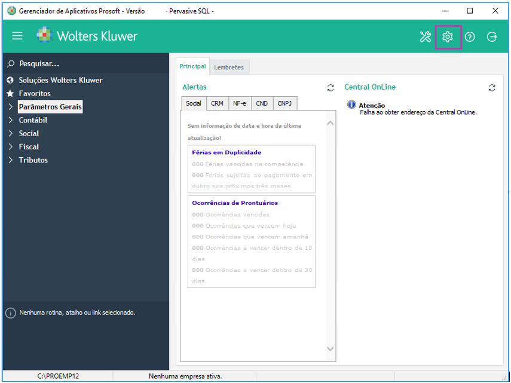Click "Ocorrências vencidas" line

(x=231, y=215)
